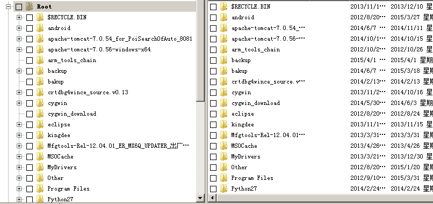The height and width of the screenshot is (204, 433).
Task: Click the Root drive icon in tree
Action: 29,6
